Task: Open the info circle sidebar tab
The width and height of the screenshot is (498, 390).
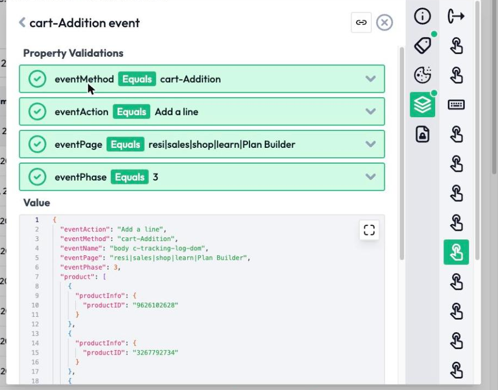Action: click(423, 16)
